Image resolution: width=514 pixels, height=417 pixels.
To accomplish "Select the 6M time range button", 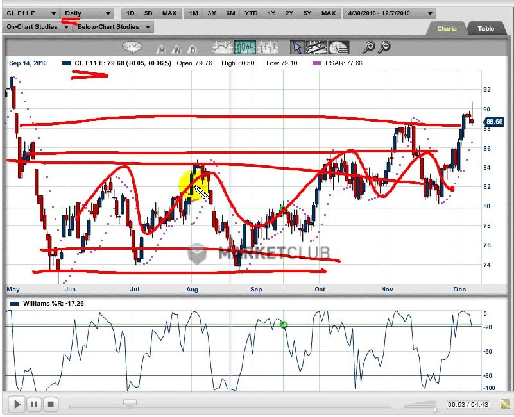I will coord(230,13).
